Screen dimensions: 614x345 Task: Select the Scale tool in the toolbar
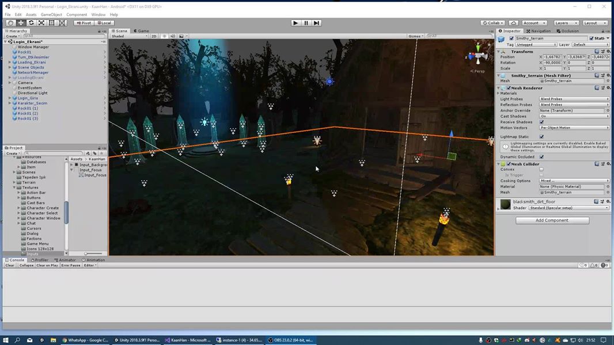(41, 23)
